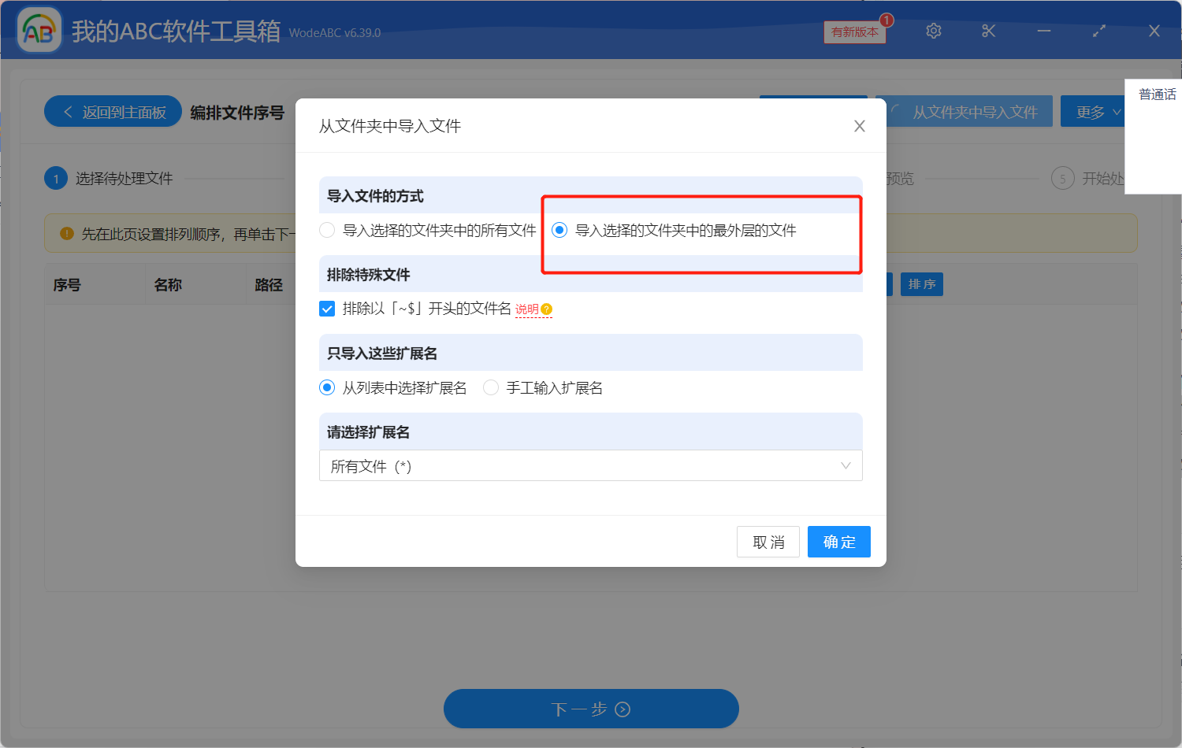The image size is (1182, 748).
Task: Return to main panel with 返回到主面板
Action: 113,112
